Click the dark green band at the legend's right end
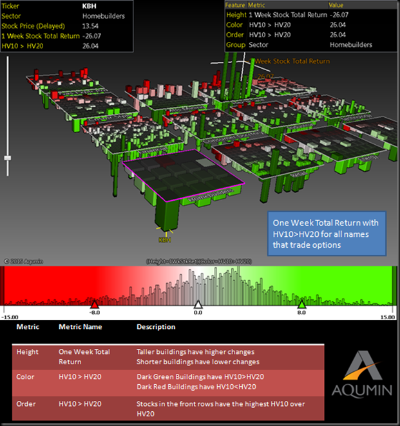This screenshot has width=400, height=426. click(x=394, y=286)
